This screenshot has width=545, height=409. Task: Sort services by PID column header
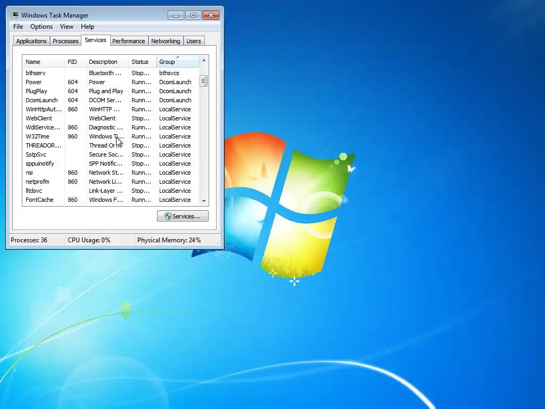[75, 62]
